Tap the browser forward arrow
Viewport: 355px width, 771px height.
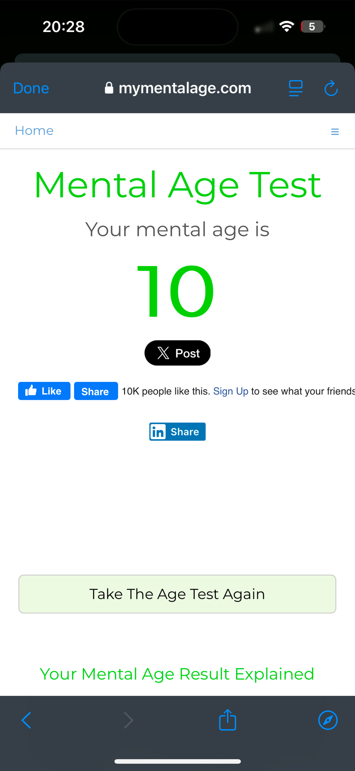(x=128, y=720)
